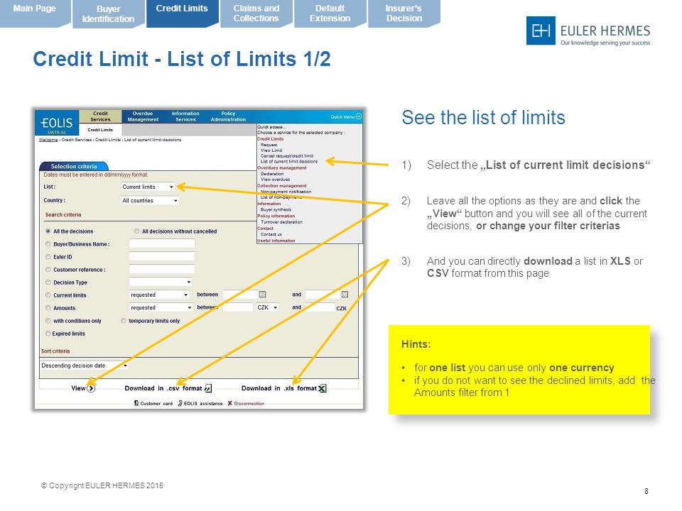682x511 pixels.
Task: Open the List dropdown showing Current limits
Action: point(148,187)
